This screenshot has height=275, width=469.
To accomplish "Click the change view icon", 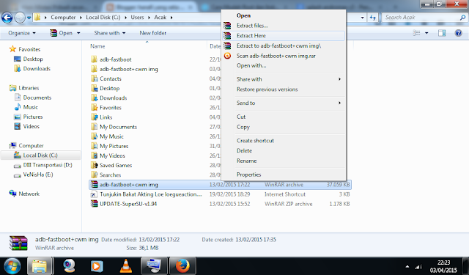I will point(417,33).
